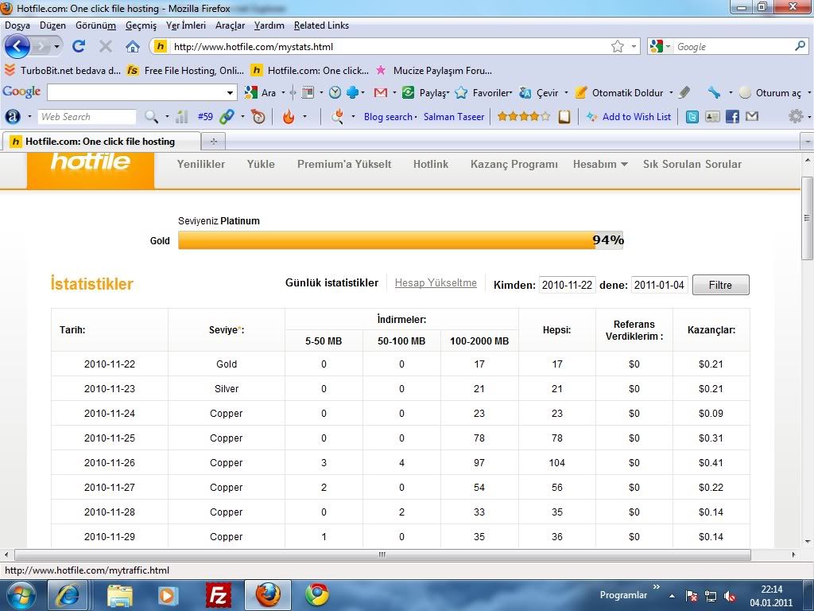814x611 pixels.
Task: Open a new tab with plus button
Action: point(213,142)
